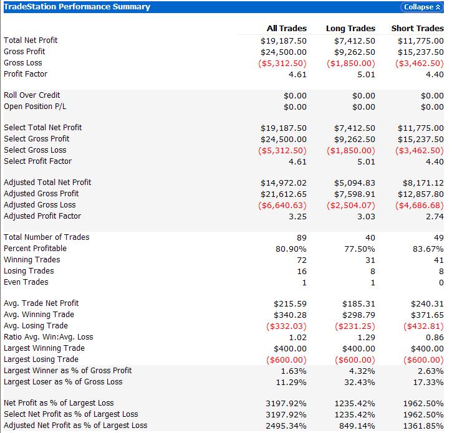Click the TradeStation Performance Summary title
This screenshot has width=452, height=433.
pos(77,7)
